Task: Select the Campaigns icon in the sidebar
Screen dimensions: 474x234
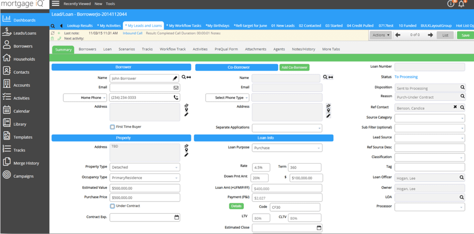Action: click(x=22, y=176)
